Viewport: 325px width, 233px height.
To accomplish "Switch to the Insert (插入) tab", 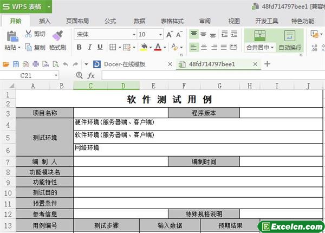I will coord(45,21).
